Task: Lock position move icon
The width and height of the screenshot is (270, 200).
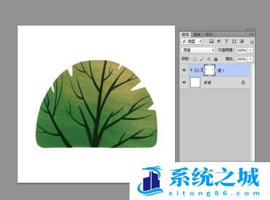Action: click(209, 59)
